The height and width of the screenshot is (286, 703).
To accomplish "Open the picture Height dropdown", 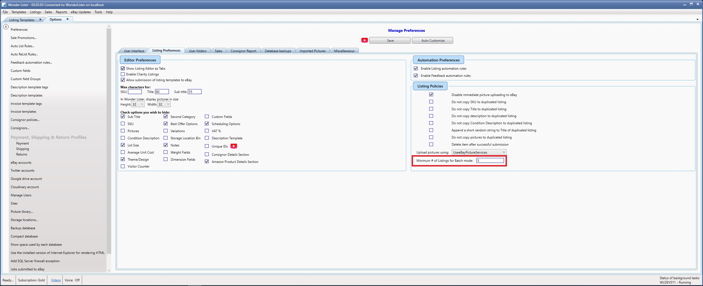I will tap(138, 104).
